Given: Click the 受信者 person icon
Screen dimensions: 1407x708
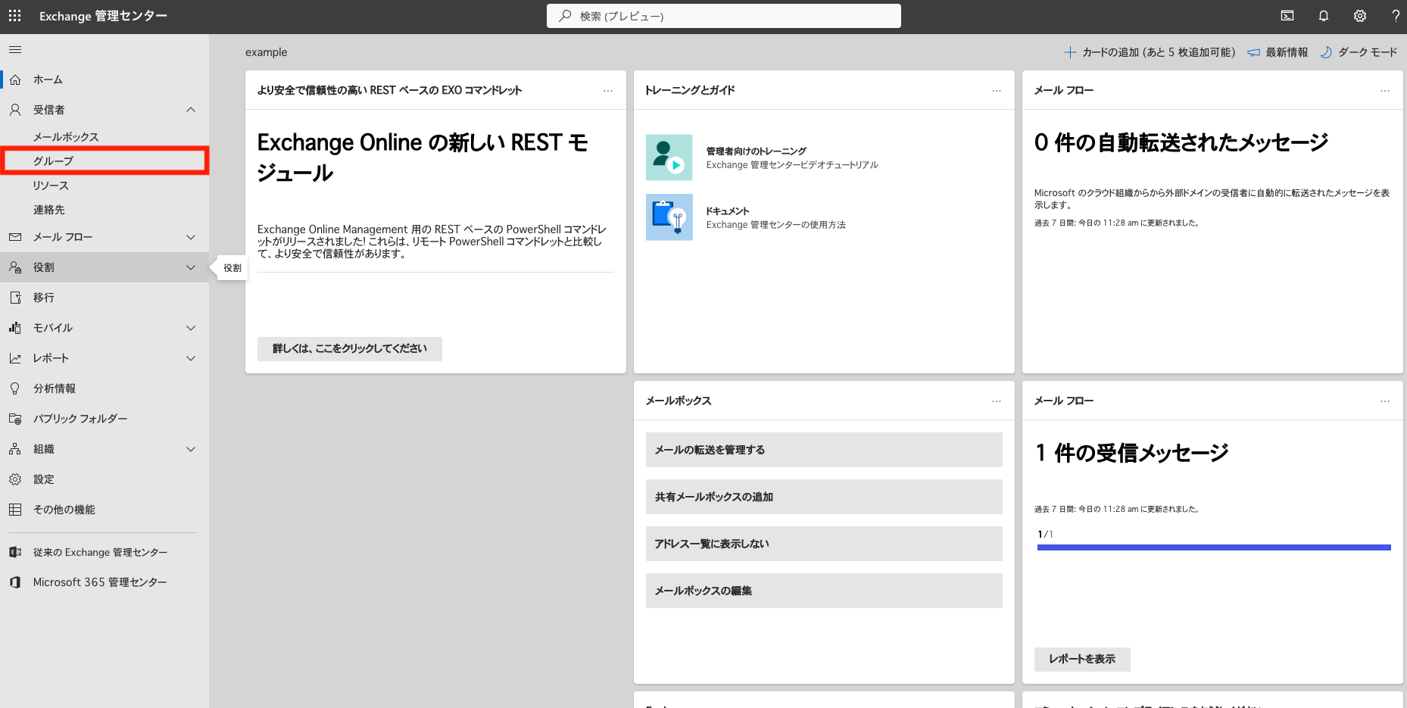Looking at the screenshot, I should tap(15, 110).
